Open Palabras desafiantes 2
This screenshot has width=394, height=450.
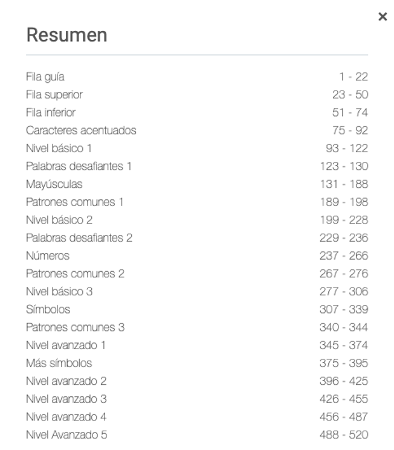tap(79, 238)
